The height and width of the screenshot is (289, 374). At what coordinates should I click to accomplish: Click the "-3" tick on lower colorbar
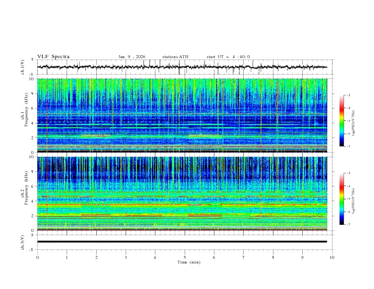point(348,173)
